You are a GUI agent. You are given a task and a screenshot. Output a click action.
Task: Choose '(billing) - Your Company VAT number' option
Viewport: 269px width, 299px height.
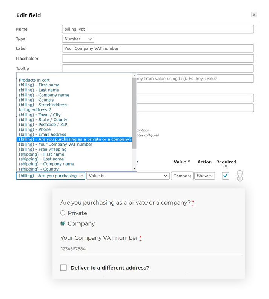click(55, 144)
